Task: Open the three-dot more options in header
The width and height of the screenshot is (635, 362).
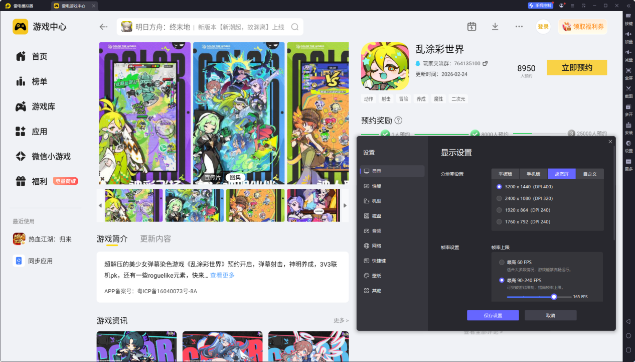Action: click(519, 27)
